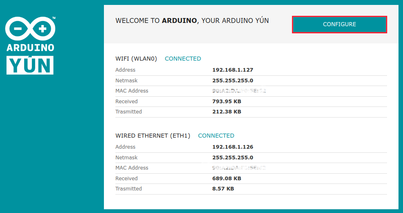Click the Ethernet transmitted value 8.57 KB

click(223, 189)
